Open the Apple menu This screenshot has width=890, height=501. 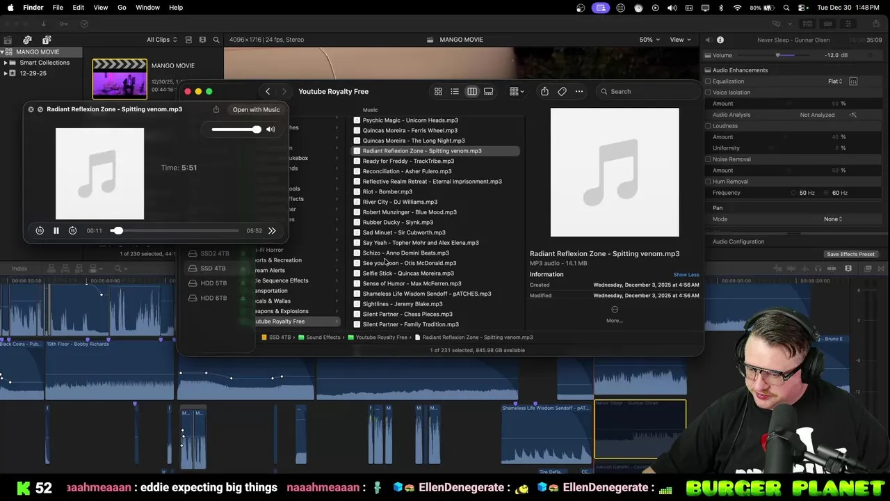point(10,8)
